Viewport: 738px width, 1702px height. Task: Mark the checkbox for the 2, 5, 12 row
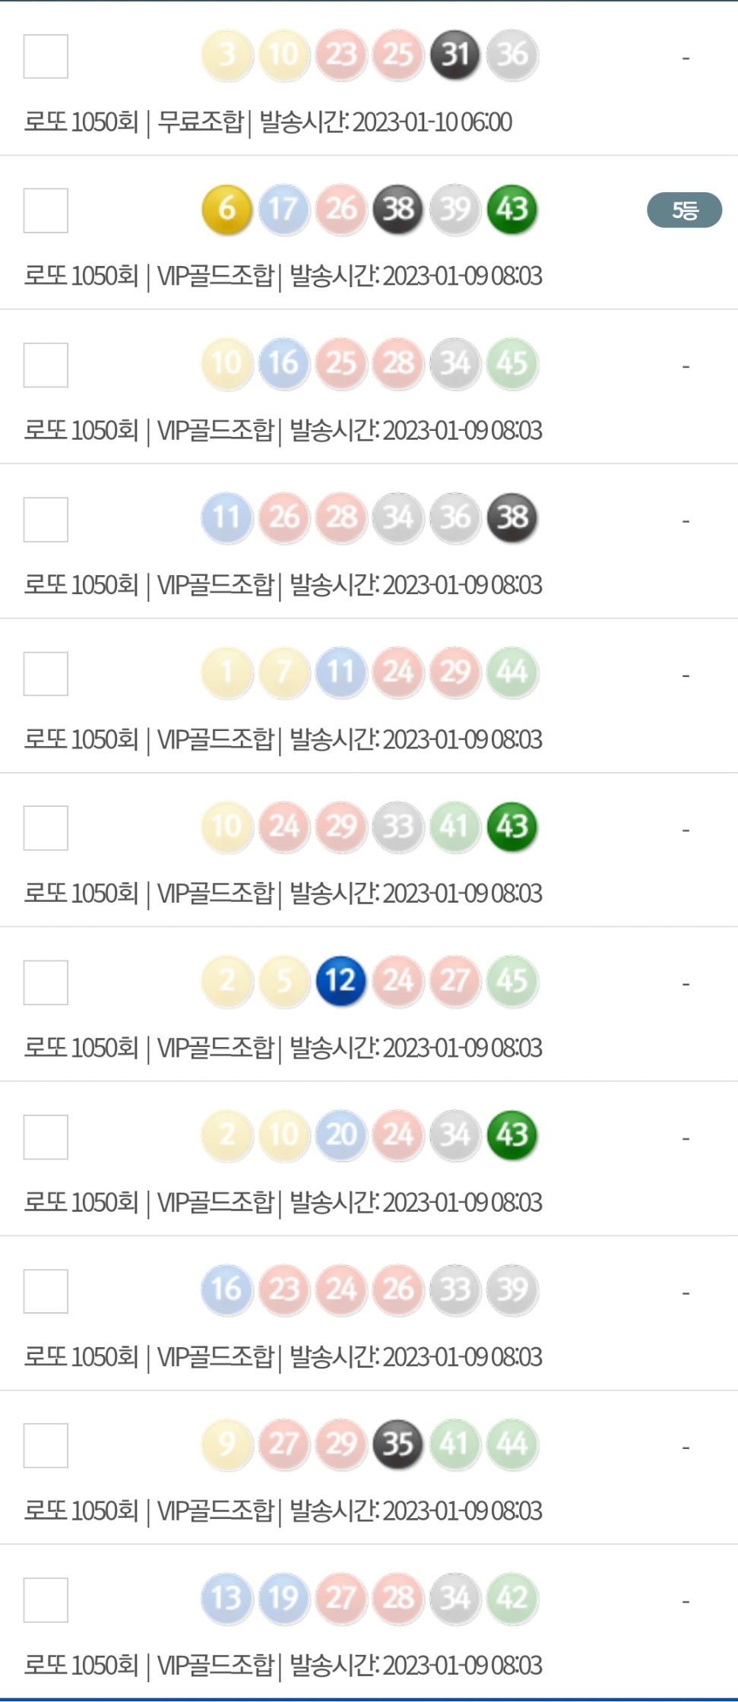46,982
